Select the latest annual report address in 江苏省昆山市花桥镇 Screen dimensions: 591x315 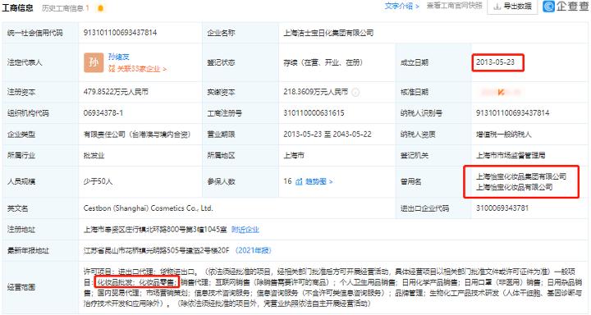tap(156, 250)
